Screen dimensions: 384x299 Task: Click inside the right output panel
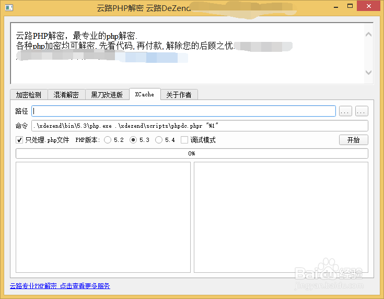coord(281,217)
